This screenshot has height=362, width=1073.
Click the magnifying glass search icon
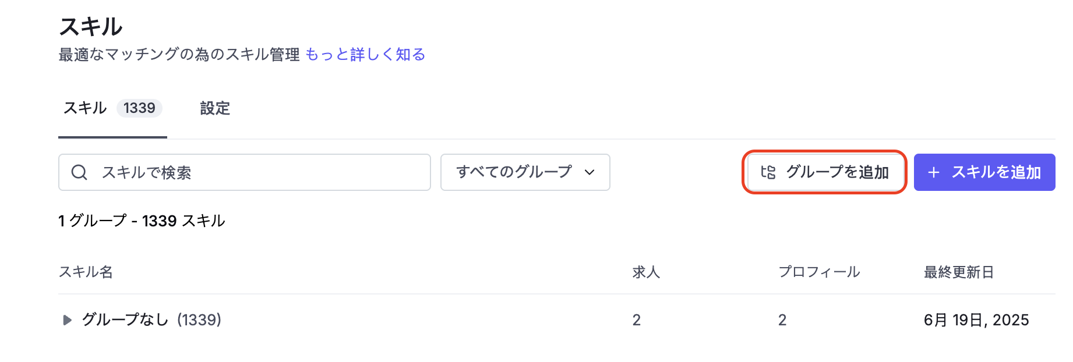pos(79,172)
